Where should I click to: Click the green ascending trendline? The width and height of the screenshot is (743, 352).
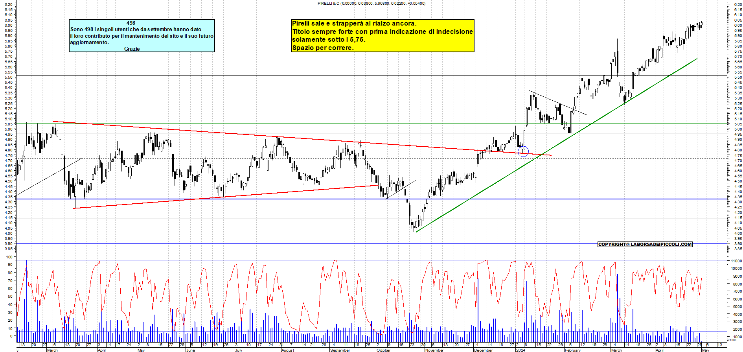[x=556, y=145]
